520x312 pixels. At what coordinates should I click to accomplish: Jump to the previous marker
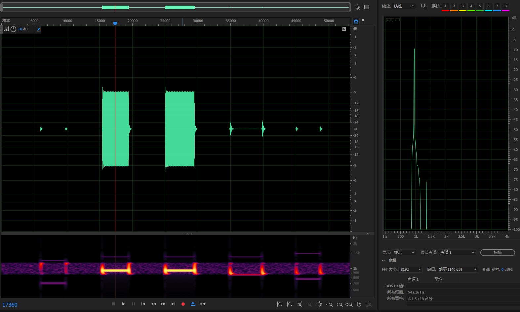(143, 304)
